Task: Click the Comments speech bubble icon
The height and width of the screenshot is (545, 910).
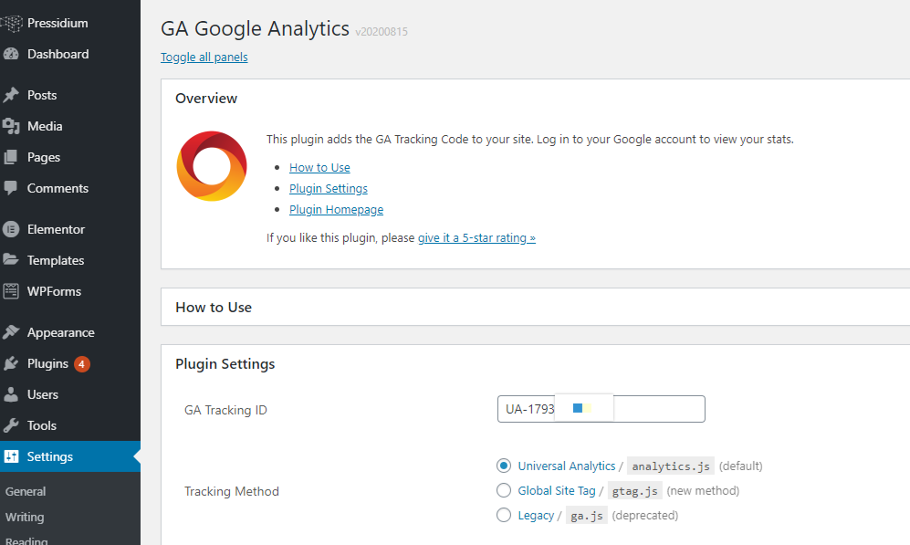Action: click(11, 188)
